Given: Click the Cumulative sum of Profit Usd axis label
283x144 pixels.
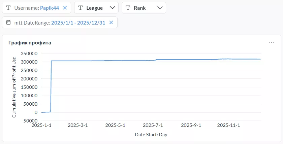Looking at the screenshot, I should pyautogui.click(x=14, y=86).
